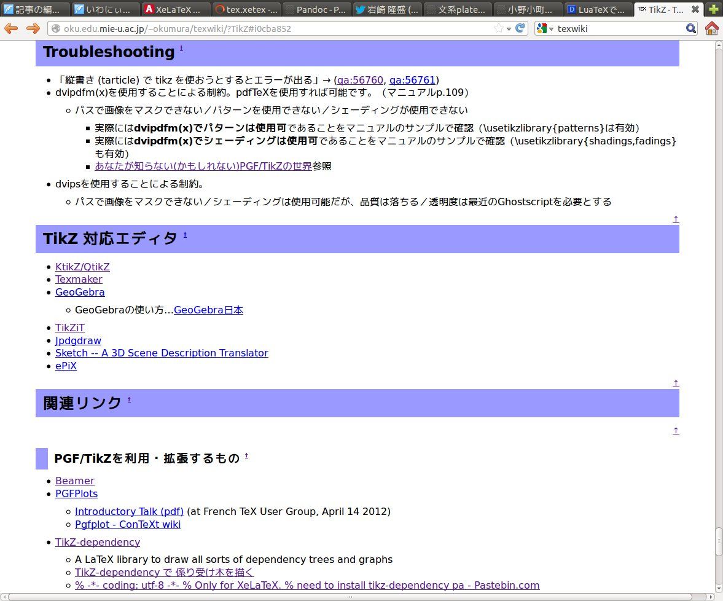Switch to the 小野小町 tab
The width and height of the screenshot is (723, 601).
pos(528,9)
